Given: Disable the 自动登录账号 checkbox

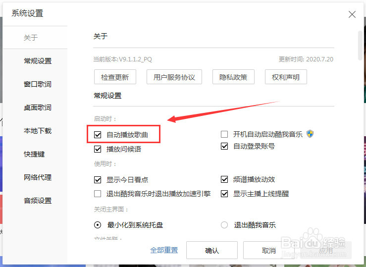Looking at the screenshot, I should tap(224, 146).
